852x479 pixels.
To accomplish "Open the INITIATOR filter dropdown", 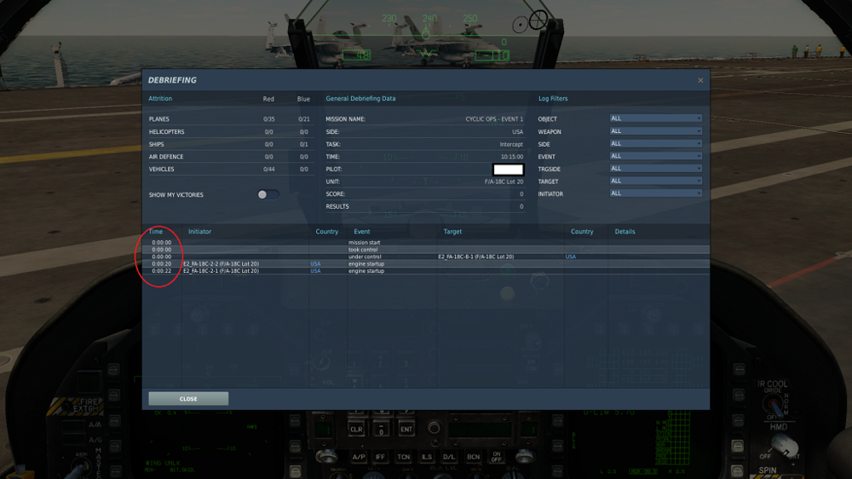I will tap(655, 193).
